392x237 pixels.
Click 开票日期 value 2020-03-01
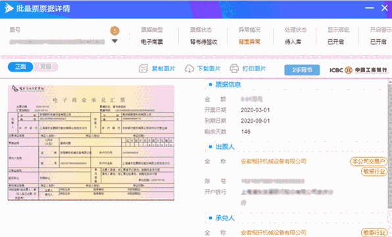[x=255, y=110]
